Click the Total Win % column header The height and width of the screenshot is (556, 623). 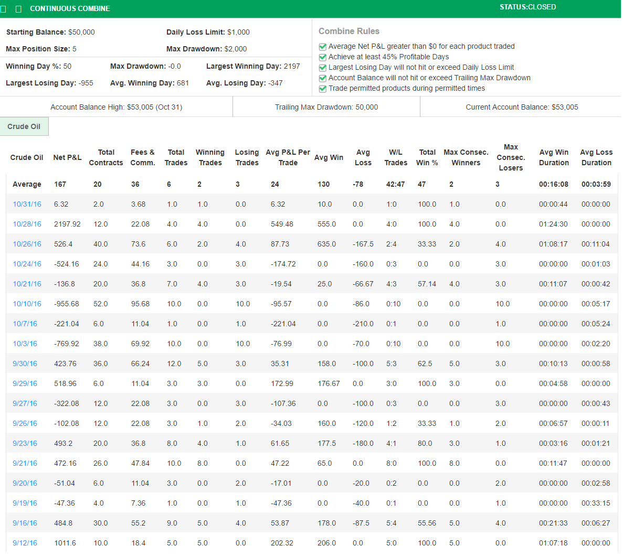tap(427, 157)
